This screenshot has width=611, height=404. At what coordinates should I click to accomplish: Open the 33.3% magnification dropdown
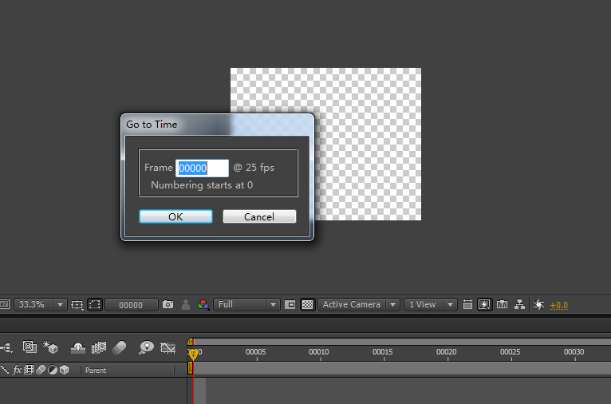(x=41, y=304)
